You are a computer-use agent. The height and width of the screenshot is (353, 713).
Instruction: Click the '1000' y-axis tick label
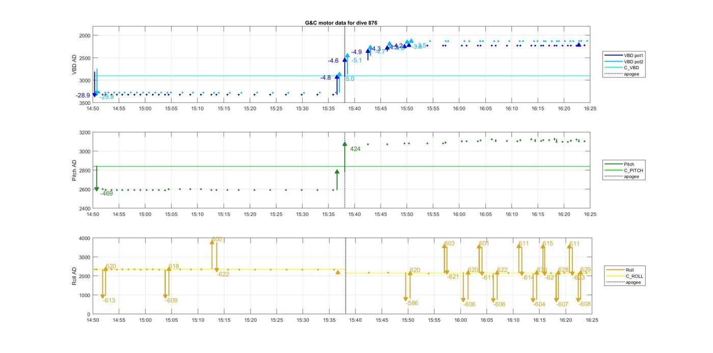pyautogui.click(x=85, y=295)
